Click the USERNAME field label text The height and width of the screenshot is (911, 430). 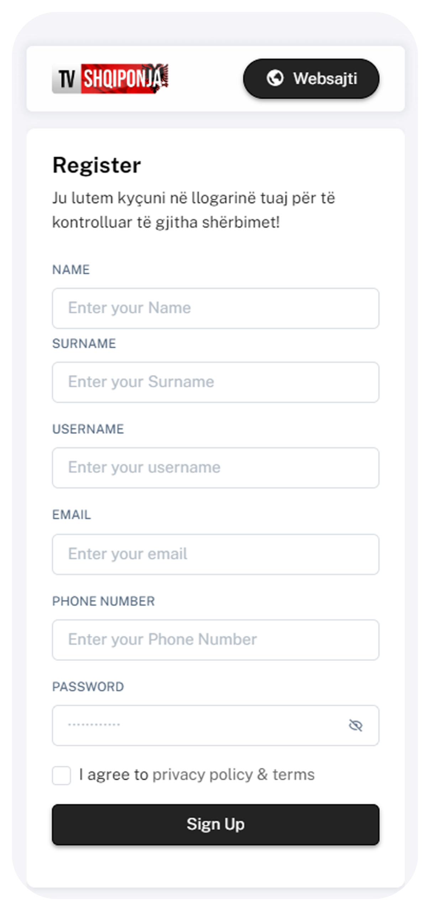[88, 429]
